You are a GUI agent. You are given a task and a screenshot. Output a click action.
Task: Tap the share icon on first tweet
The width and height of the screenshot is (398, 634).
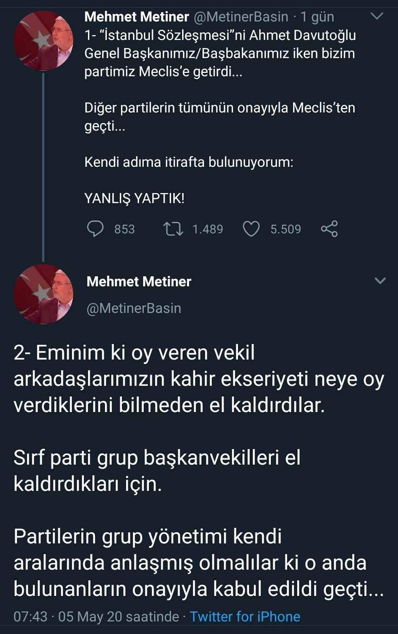pos(329,229)
